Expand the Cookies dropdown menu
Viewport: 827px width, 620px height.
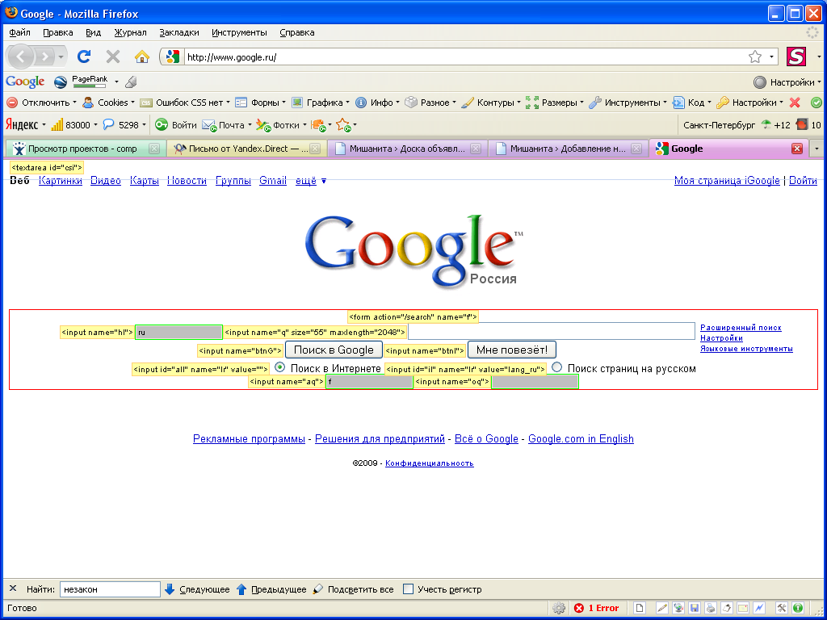109,103
